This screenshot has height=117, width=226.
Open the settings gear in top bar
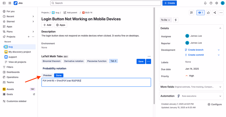click(x=216, y=3)
